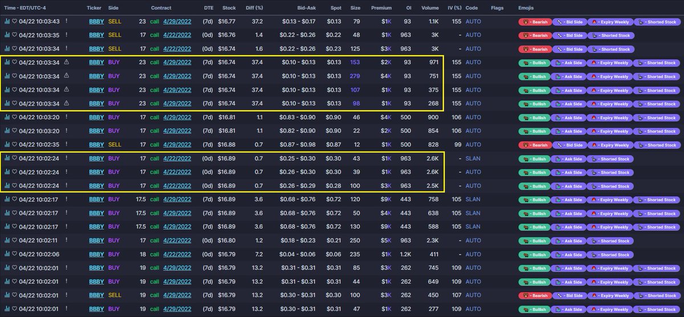Toggle heart on the 10:02:06 row
The width and height of the screenshot is (684, 317).
pyautogui.click(x=14, y=254)
